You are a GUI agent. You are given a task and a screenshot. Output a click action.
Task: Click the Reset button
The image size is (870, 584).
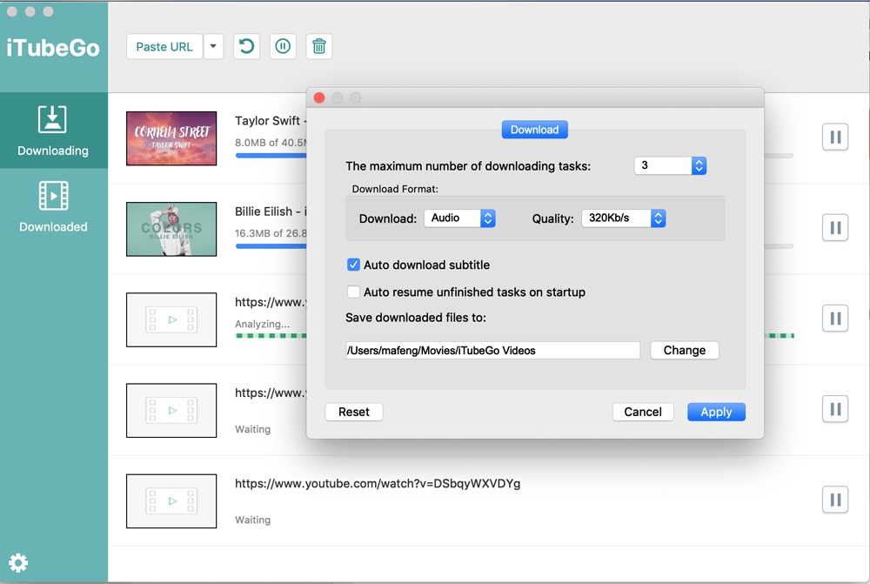click(x=354, y=412)
